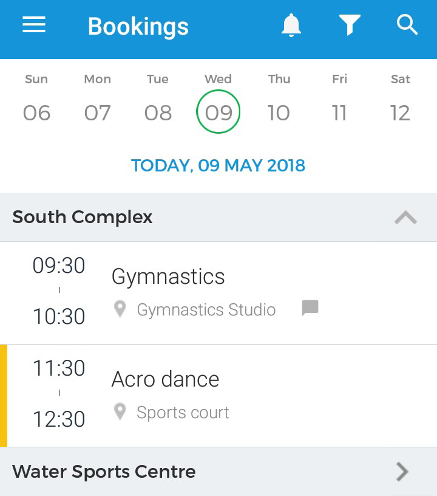Open comment bubble on Gymnastics booking
The width and height of the screenshot is (437, 496).
tap(310, 308)
